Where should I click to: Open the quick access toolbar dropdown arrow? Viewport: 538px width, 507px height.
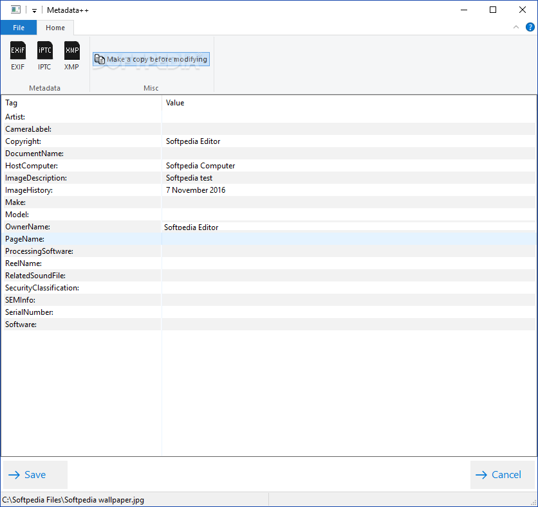point(34,11)
